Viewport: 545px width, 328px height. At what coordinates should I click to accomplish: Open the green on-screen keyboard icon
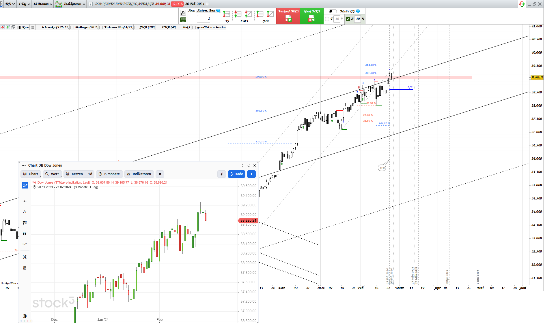tap(183, 20)
